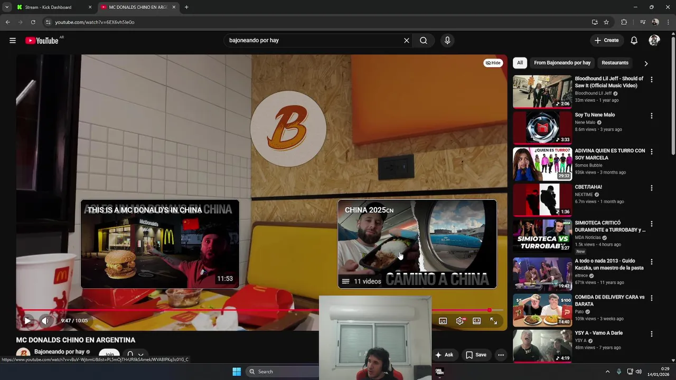The width and height of the screenshot is (676, 380).
Task: Open more options for Bloodhound Lil Jeff video
Action: (651, 80)
